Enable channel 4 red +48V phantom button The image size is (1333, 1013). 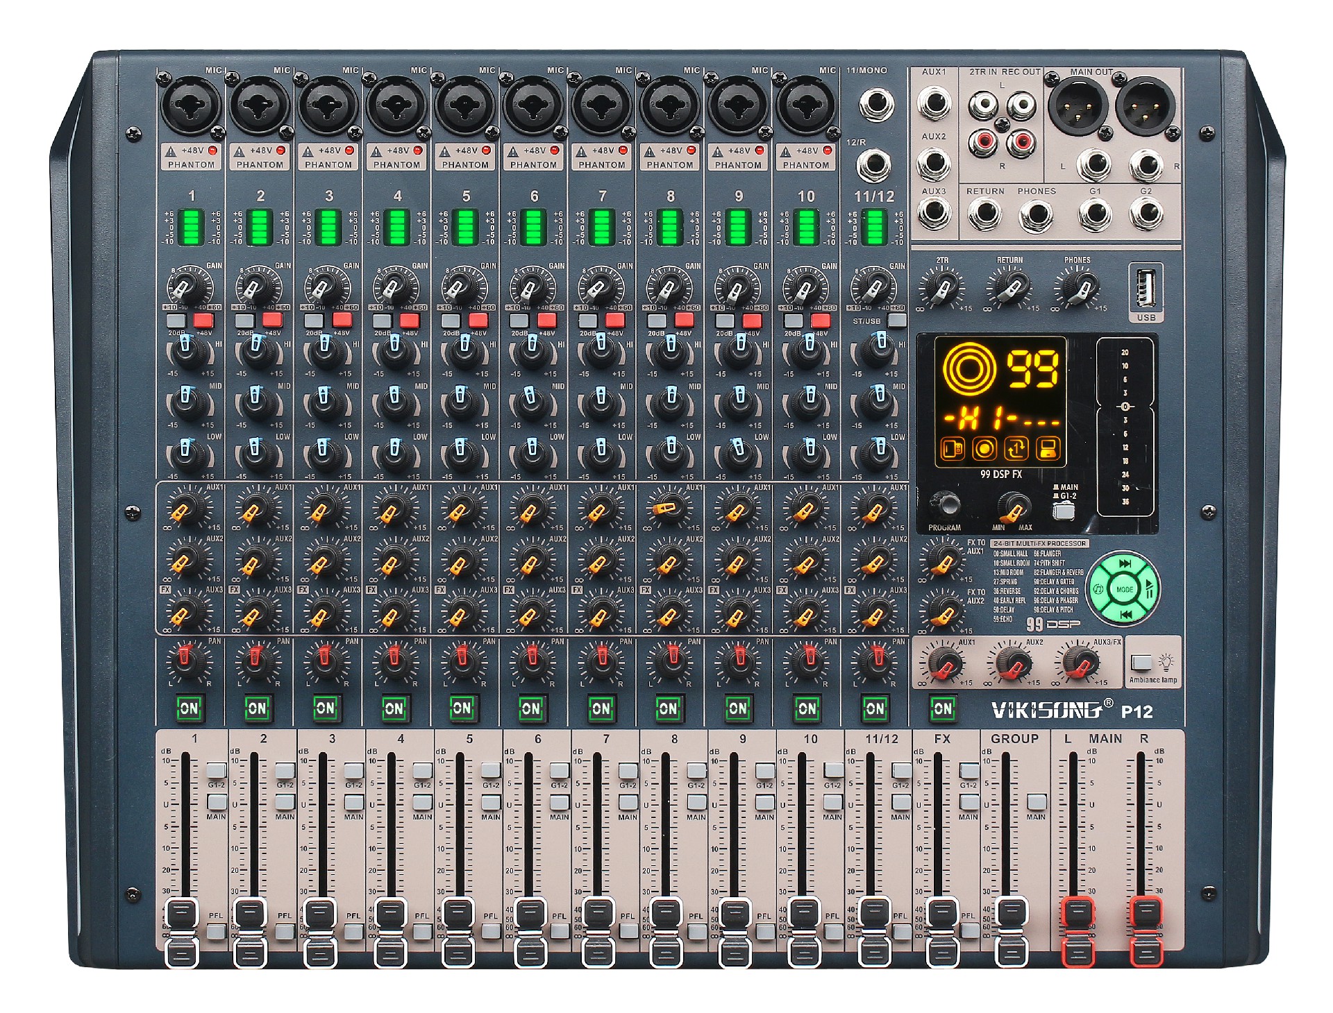click(409, 320)
